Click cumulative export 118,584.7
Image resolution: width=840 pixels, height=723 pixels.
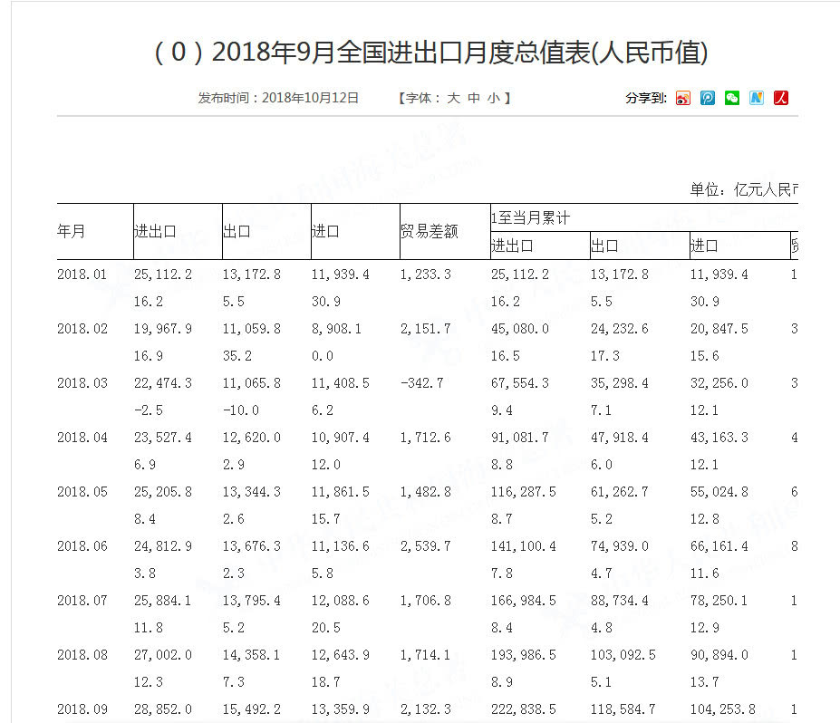click(623, 709)
